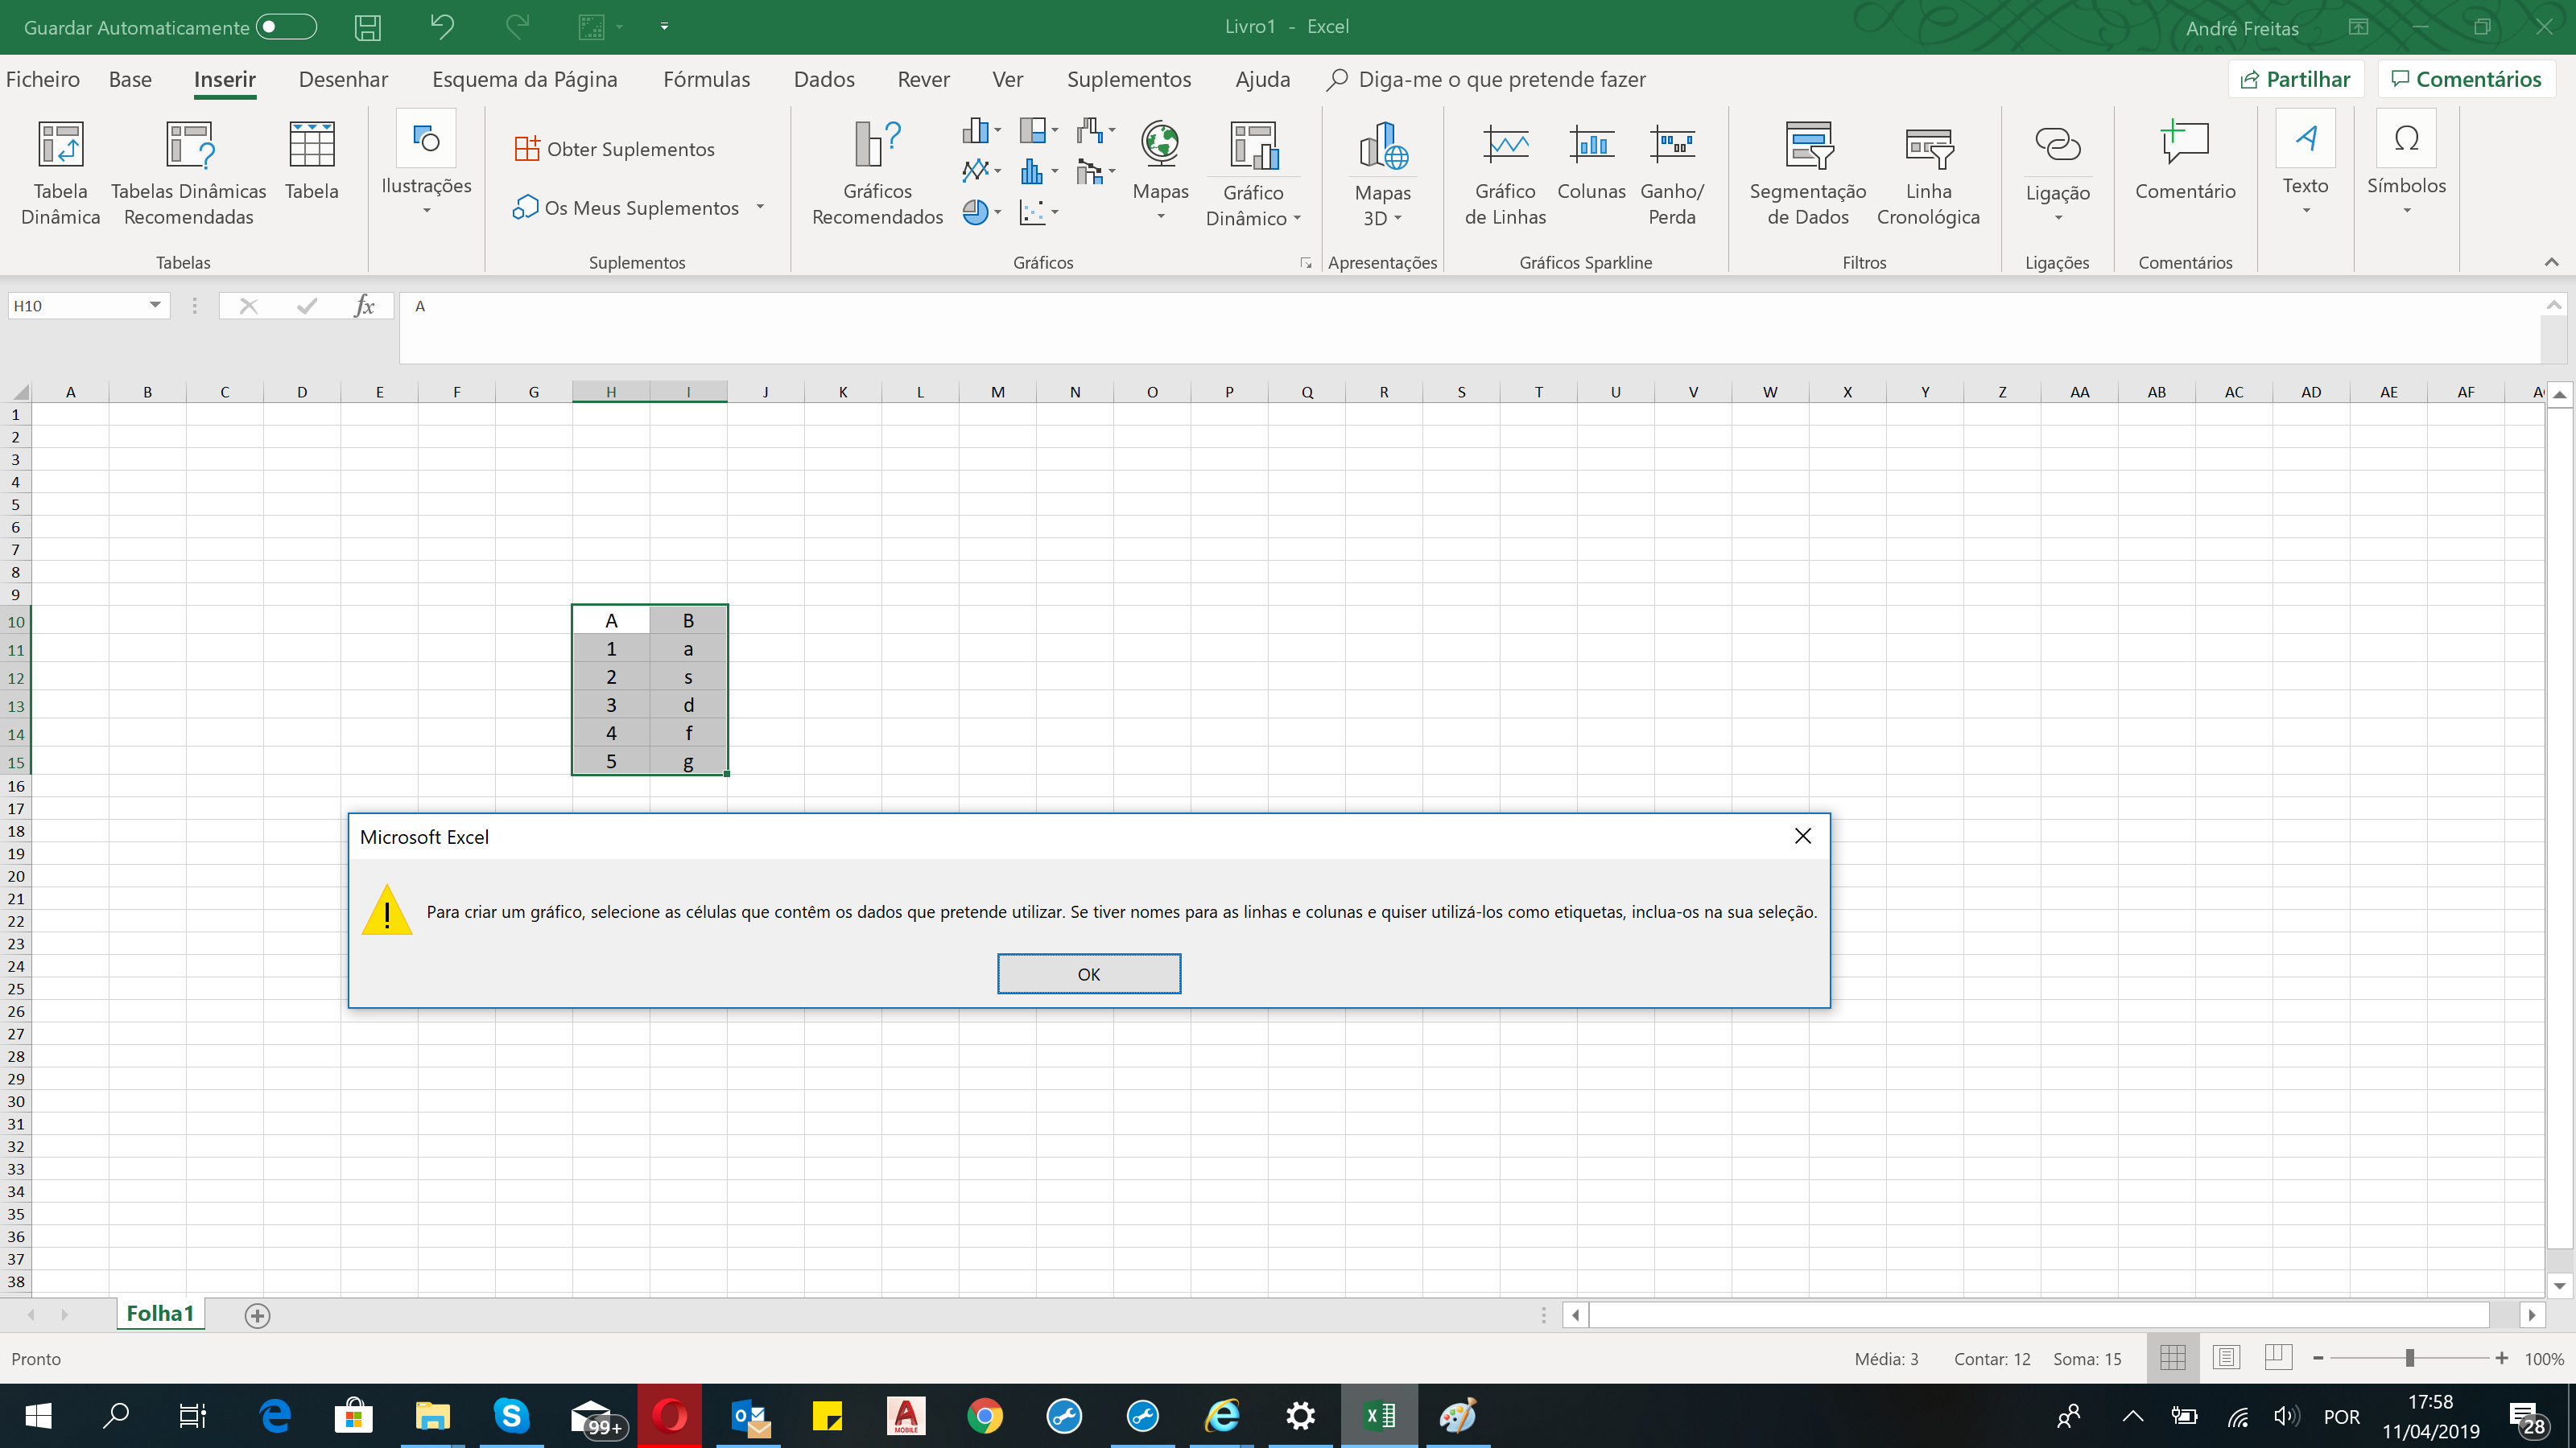This screenshot has height=1448, width=2576.
Task: Open Skype from the taskbar
Action: (x=511, y=1416)
